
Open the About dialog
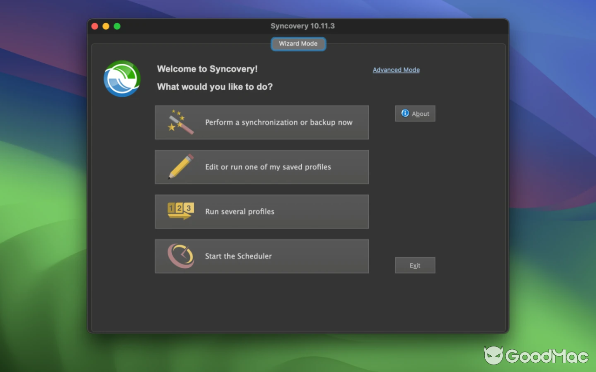(415, 113)
